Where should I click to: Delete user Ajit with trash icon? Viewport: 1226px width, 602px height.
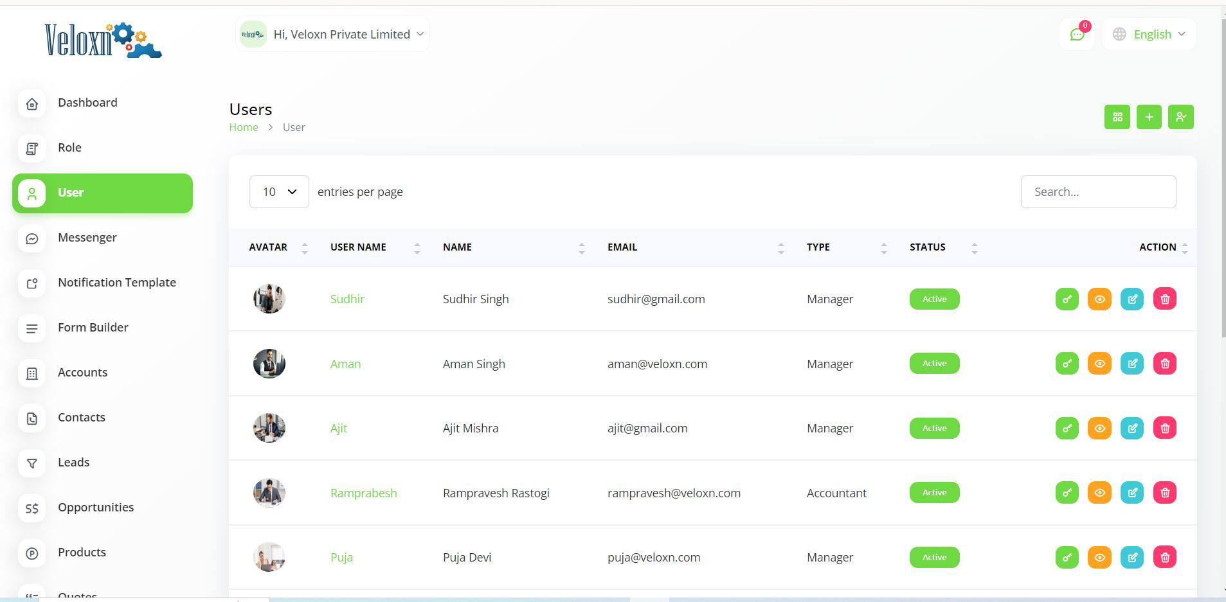(1164, 428)
